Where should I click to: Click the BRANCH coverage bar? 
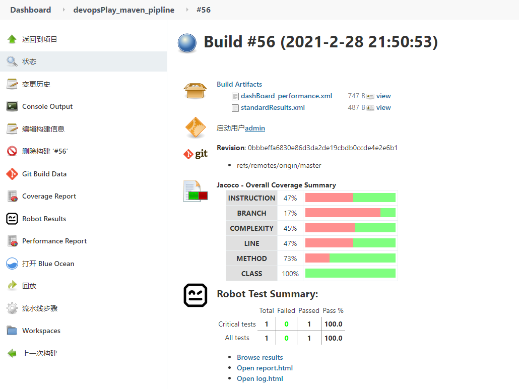[350, 213]
